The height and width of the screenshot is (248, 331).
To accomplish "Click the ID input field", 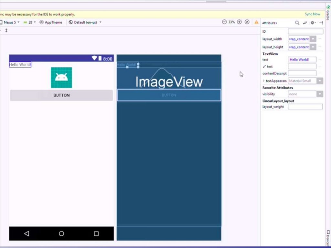I will [305, 32].
